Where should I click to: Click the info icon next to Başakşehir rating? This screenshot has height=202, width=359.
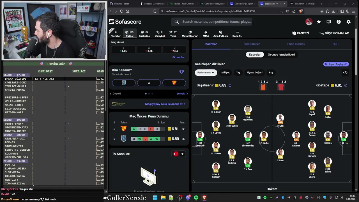tap(230, 85)
